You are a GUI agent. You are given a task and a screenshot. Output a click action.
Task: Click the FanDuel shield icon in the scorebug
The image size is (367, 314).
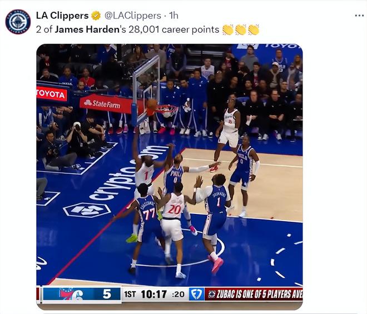click(196, 294)
